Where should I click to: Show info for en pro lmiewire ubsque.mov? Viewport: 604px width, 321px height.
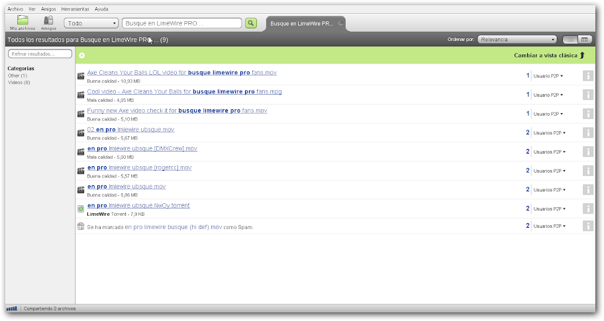(588, 190)
